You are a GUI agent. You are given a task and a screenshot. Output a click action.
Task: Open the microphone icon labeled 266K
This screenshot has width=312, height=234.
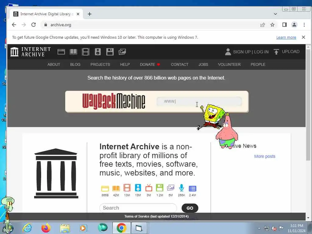click(182, 188)
